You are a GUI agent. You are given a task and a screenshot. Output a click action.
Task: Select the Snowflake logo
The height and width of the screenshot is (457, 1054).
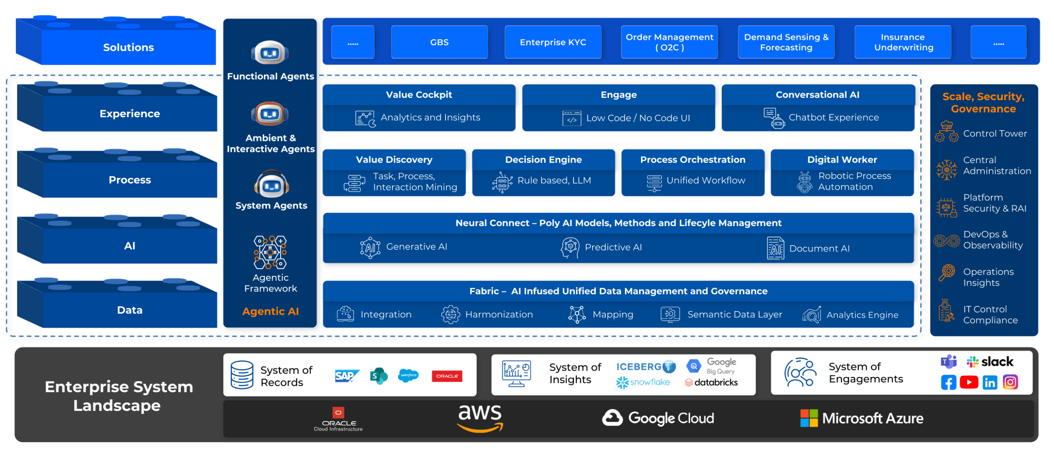coord(642,382)
